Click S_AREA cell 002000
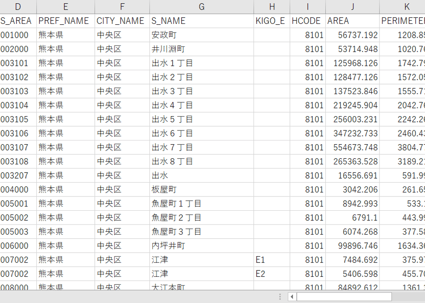425x303 pixels. pyautogui.click(x=18, y=49)
